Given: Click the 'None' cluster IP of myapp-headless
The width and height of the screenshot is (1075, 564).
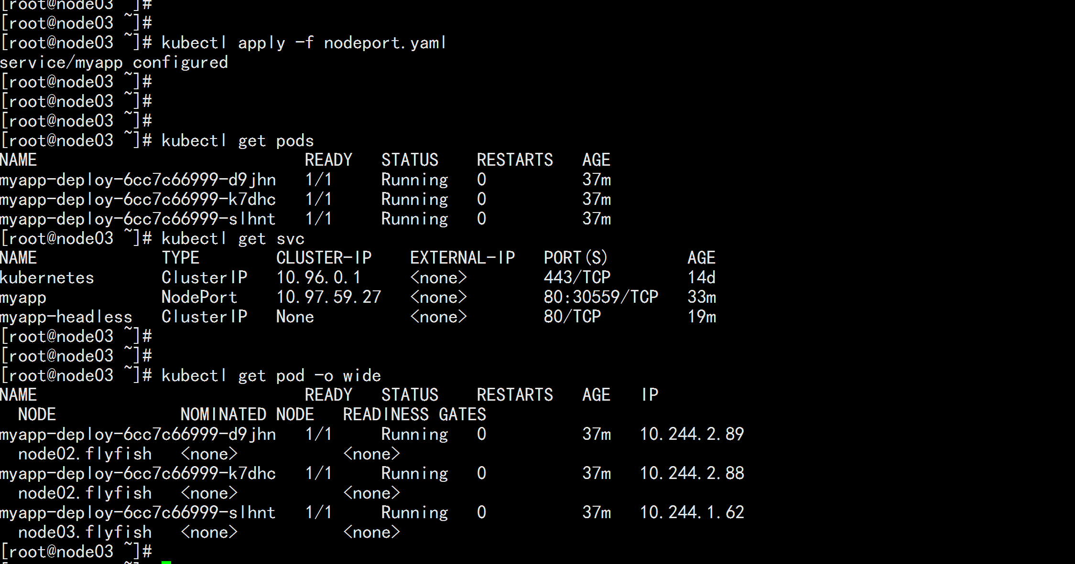Looking at the screenshot, I should click(x=295, y=317).
